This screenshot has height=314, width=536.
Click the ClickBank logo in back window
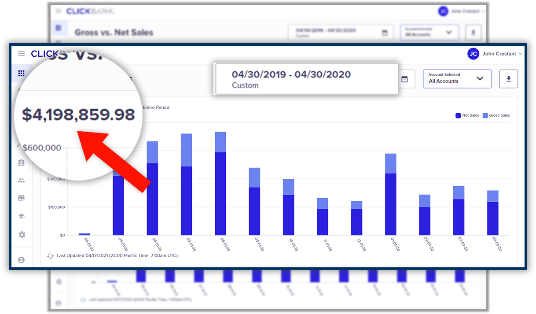[90, 11]
